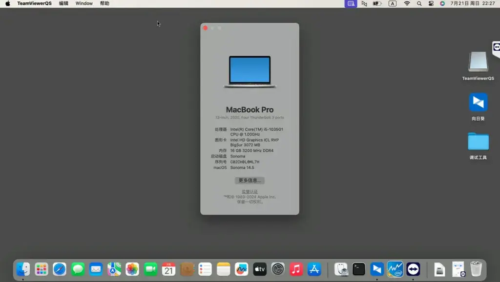This screenshot has height=282, width=500.
Task: Open the Apple menu
Action: coord(8,3)
